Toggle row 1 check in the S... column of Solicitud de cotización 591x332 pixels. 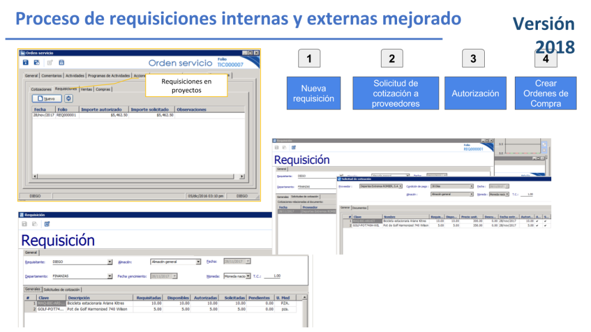545,221
